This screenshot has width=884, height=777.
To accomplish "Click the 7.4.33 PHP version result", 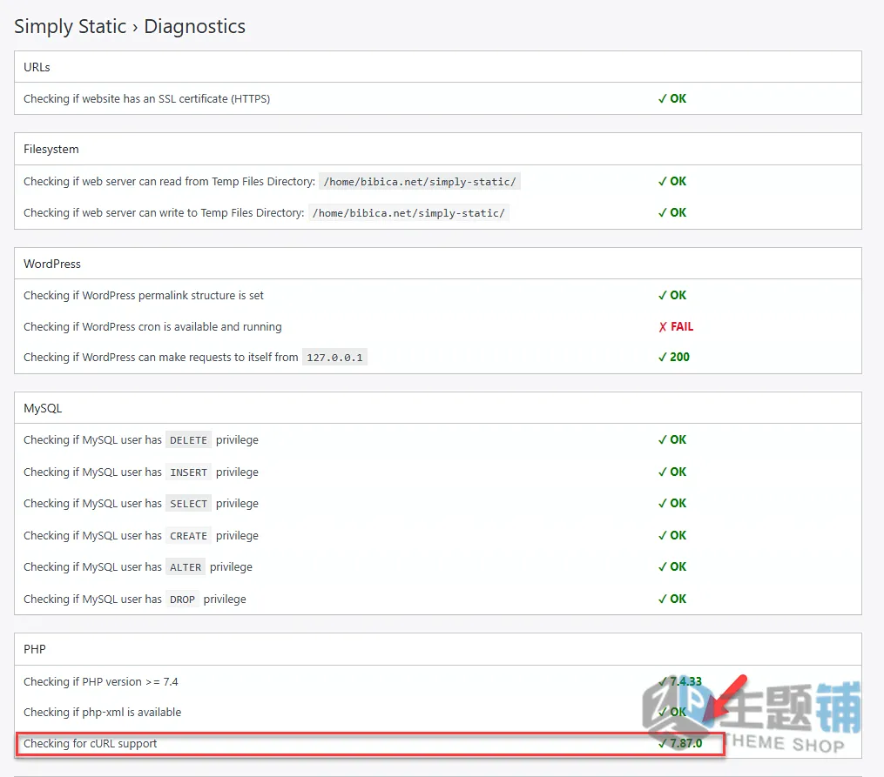I will point(680,682).
